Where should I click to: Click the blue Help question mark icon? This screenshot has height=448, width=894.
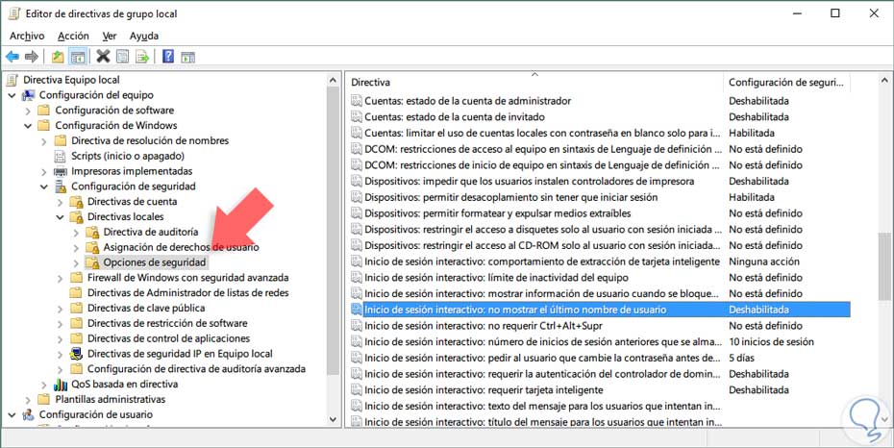pos(168,56)
